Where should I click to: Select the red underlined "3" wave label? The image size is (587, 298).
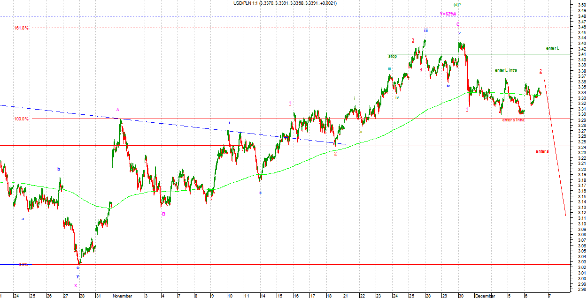[413, 40]
